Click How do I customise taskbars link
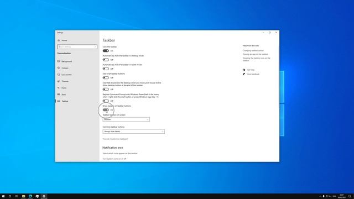This screenshot has width=354, height=199. click(x=116, y=139)
